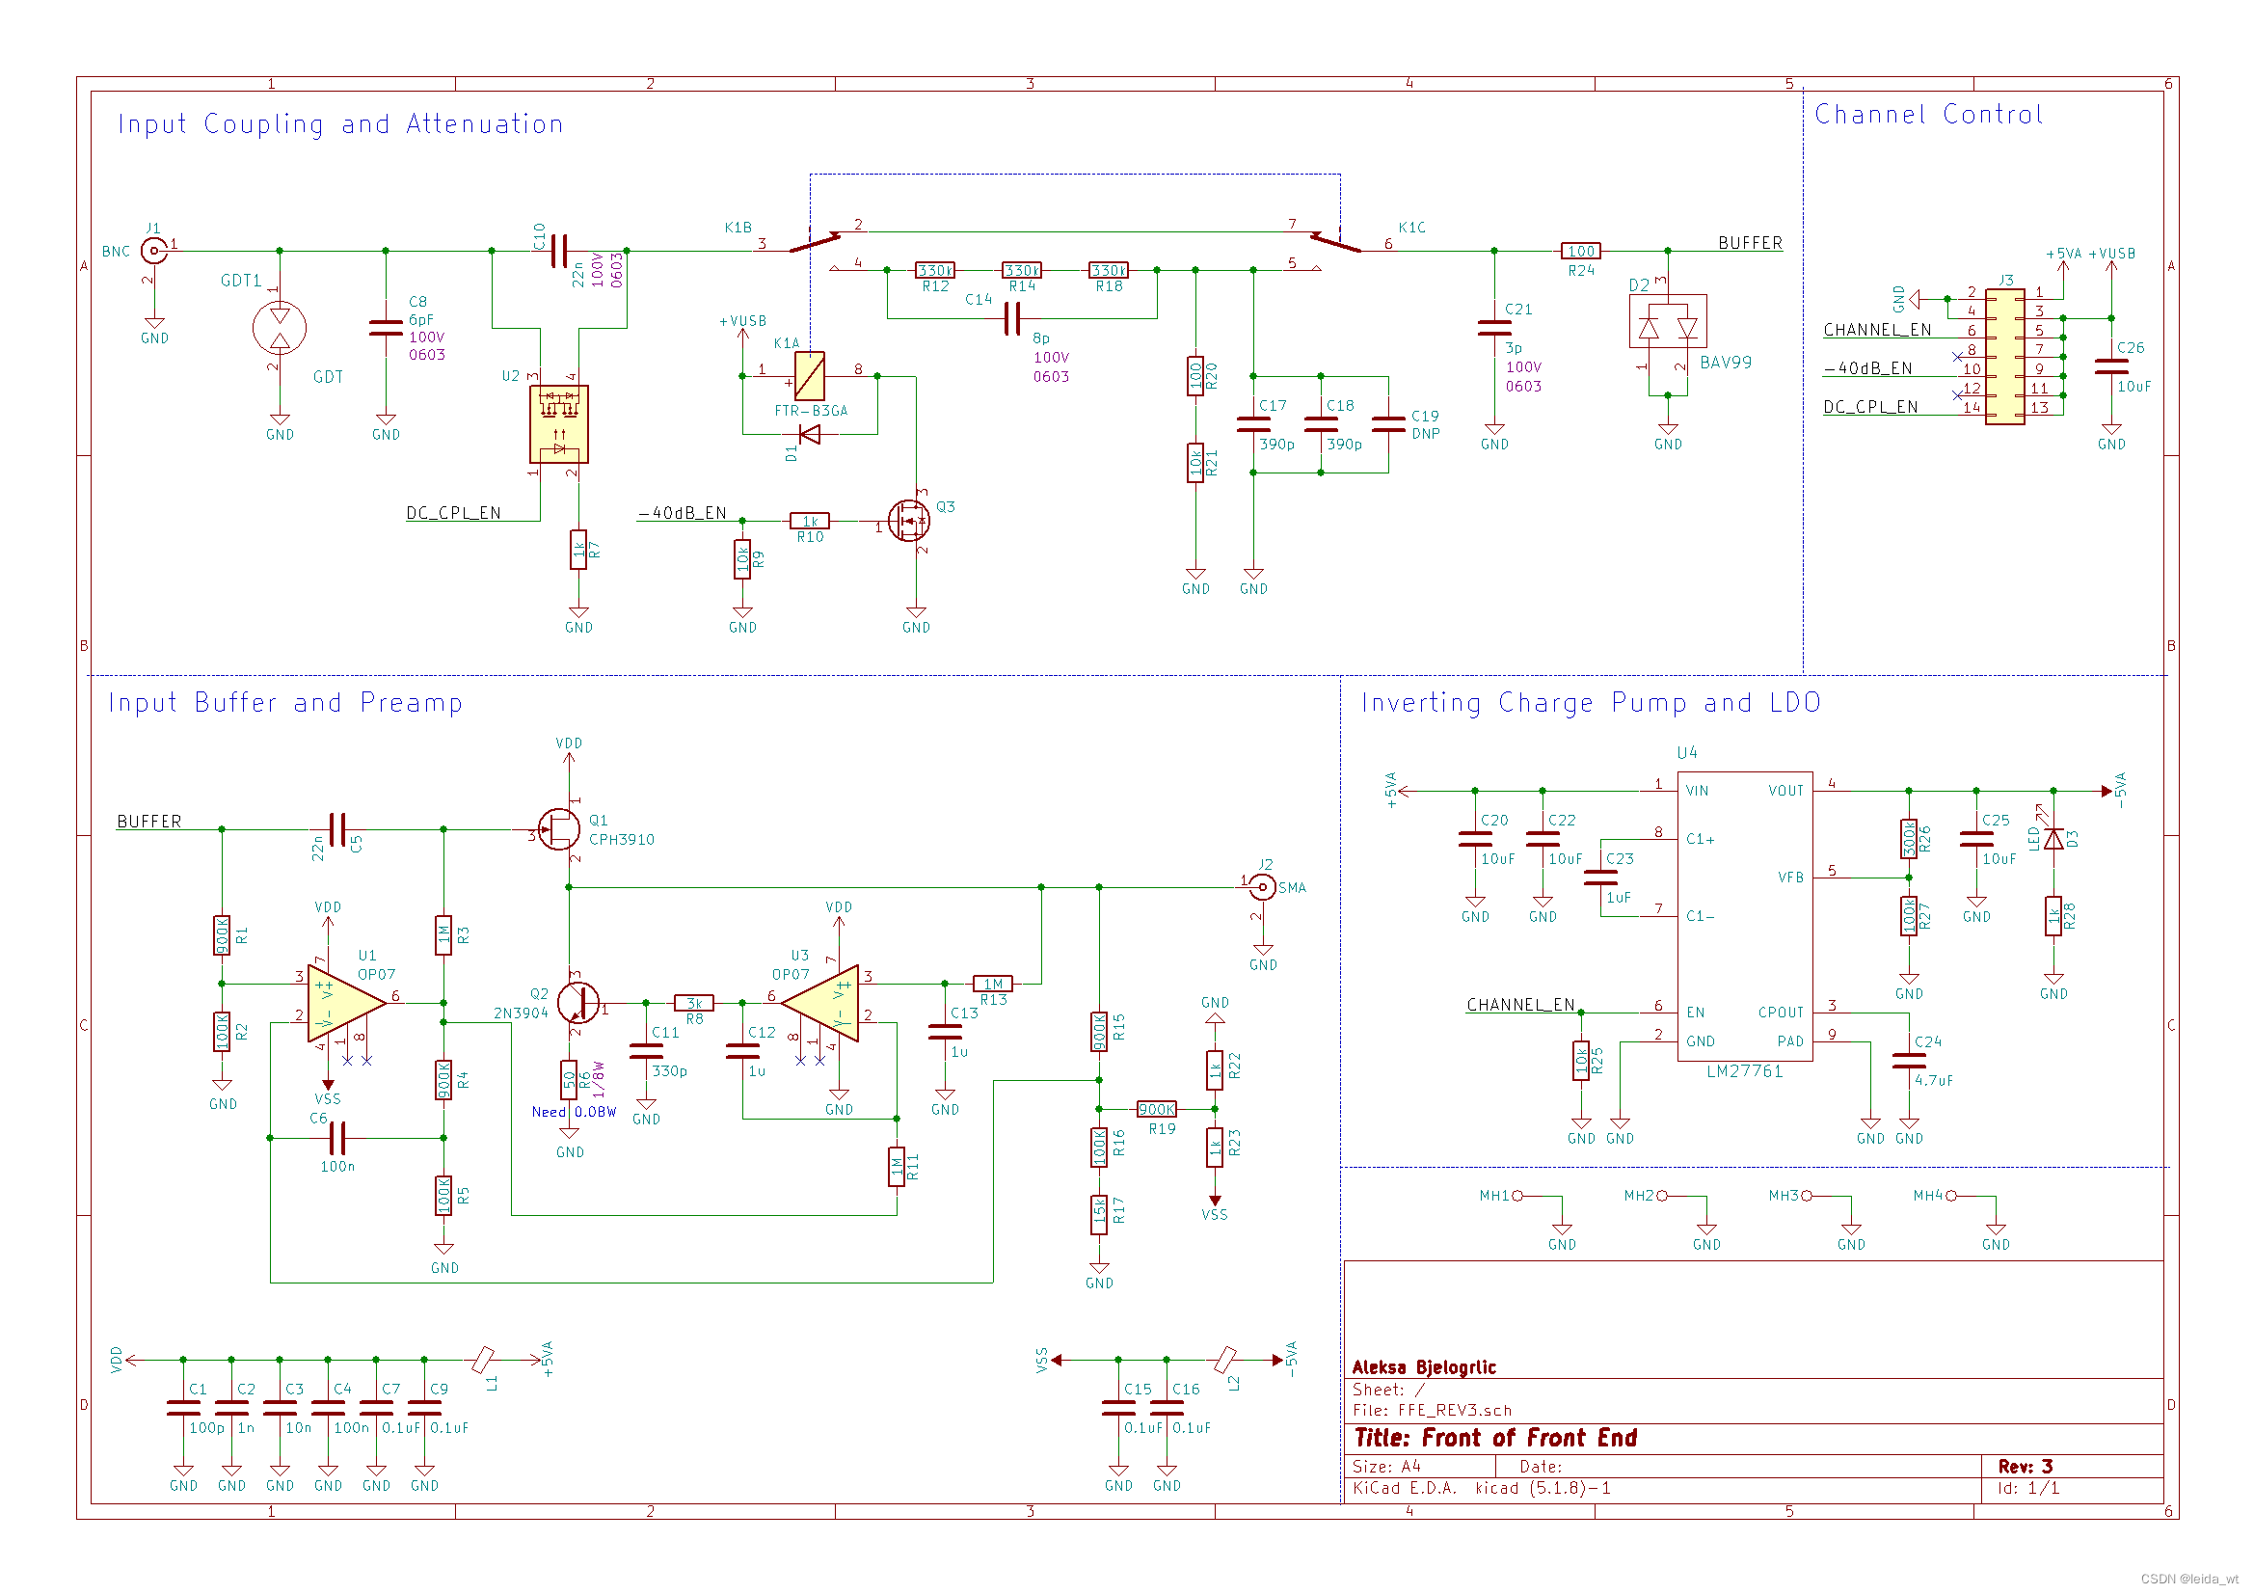Select the U4 LM27761 charge pump IC

[1745, 916]
